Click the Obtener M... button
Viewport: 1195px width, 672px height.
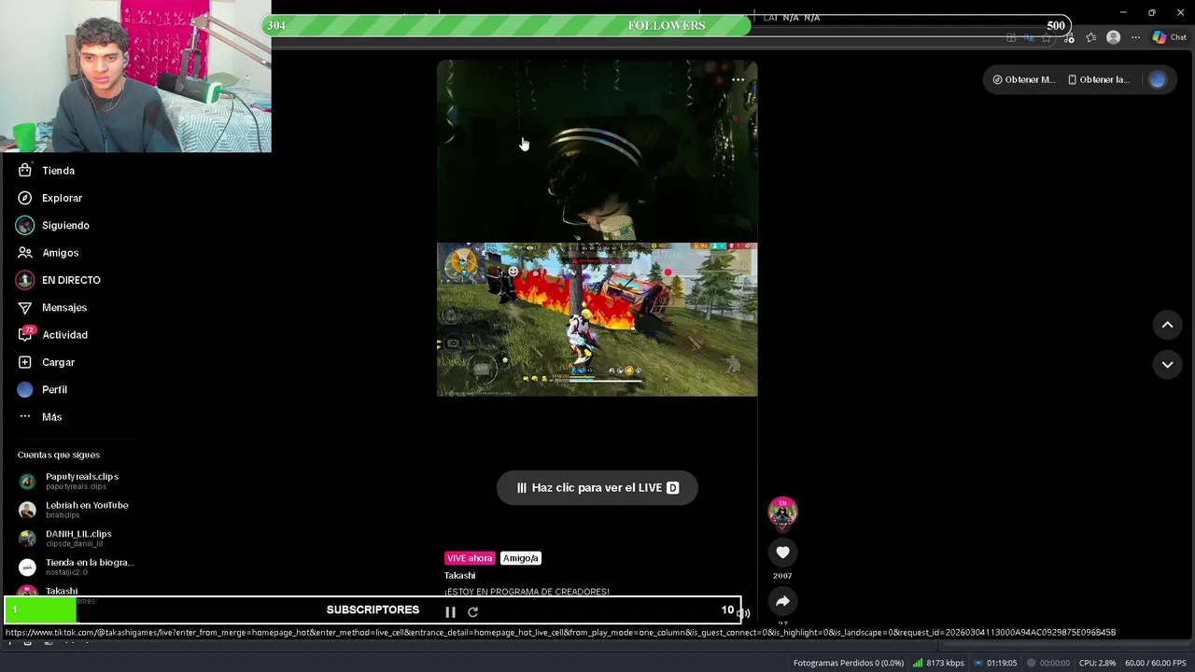[1023, 79]
